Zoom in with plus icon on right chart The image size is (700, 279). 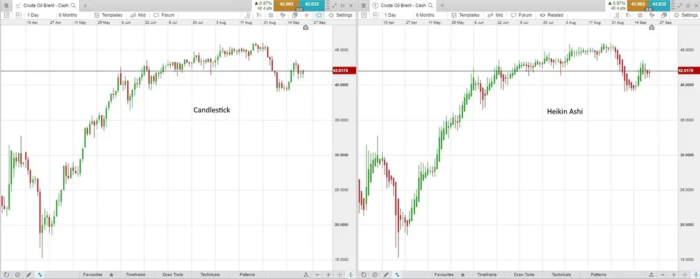(679, 274)
